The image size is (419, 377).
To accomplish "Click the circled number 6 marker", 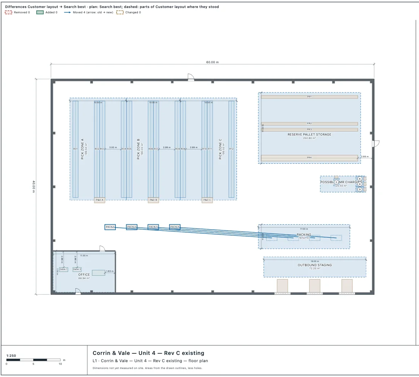I will coord(360,179).
